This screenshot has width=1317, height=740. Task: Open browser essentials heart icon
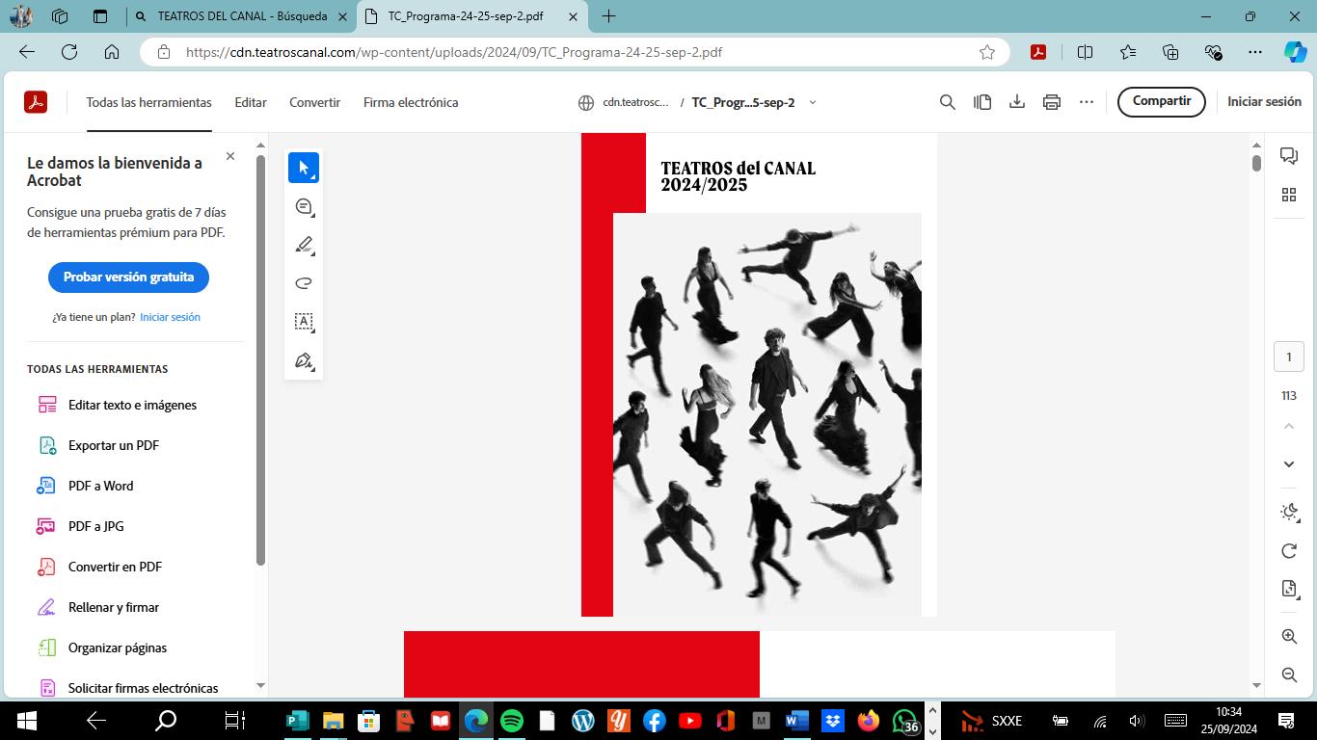(x=1213, y=52)
